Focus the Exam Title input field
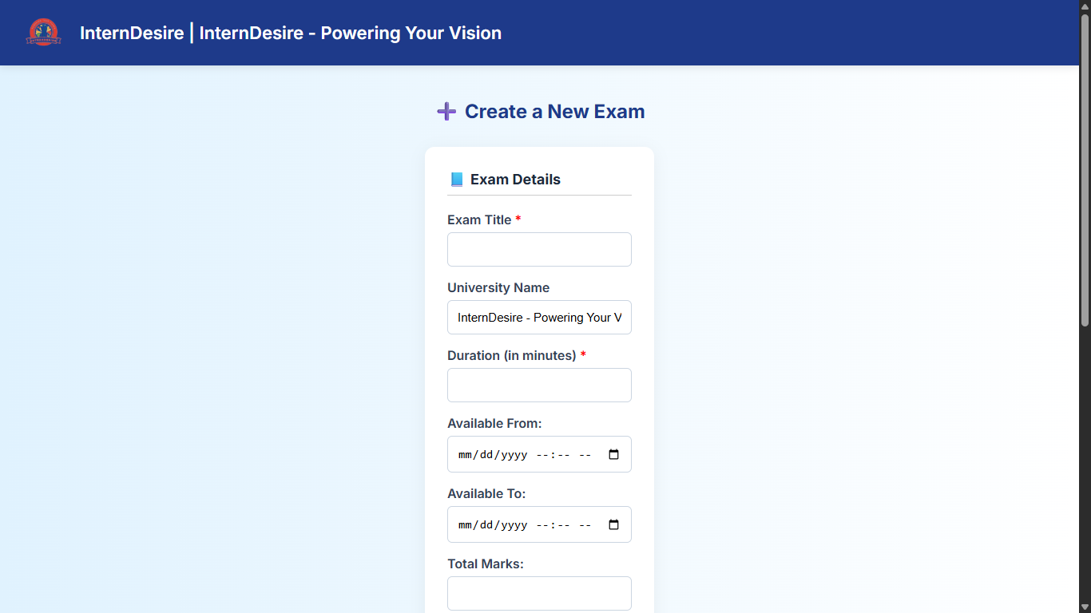 click(539, 250)
